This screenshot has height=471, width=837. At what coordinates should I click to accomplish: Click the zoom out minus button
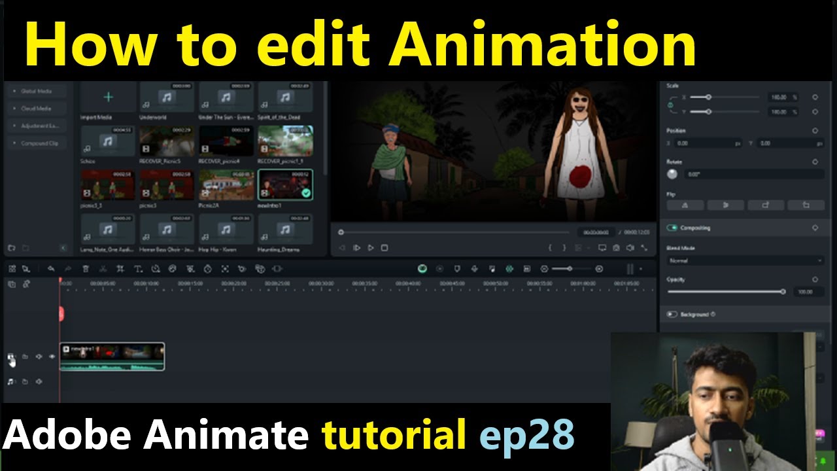point(544,269)
